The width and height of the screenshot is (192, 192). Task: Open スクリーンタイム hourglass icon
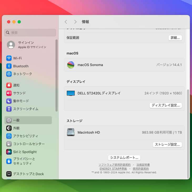tap(9, 109)
